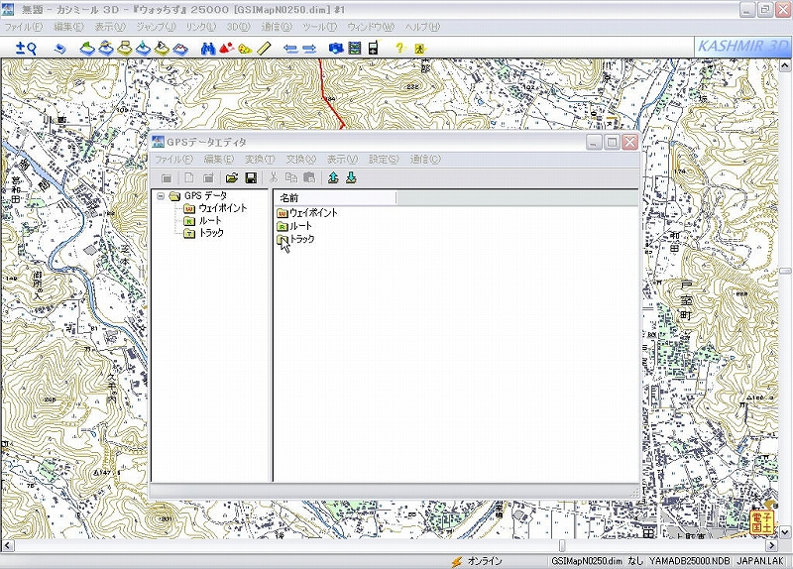Select ウェイポイント in the left tree
The height and width of the screenshot is (569, 793).
coord(222,208)
